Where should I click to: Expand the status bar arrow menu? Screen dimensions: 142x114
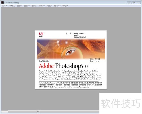coord(38,111)
